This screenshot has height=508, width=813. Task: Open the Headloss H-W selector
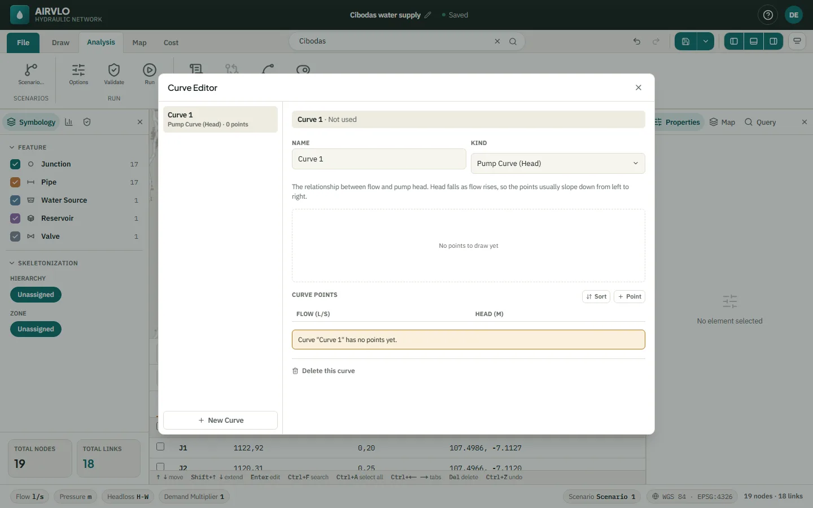point(128,497)
